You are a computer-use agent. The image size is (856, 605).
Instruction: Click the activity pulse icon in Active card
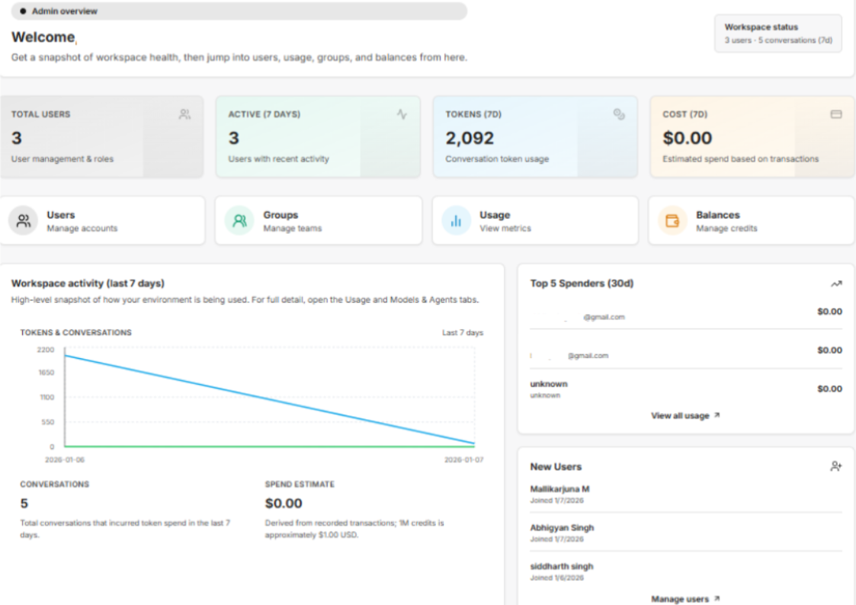402,114
